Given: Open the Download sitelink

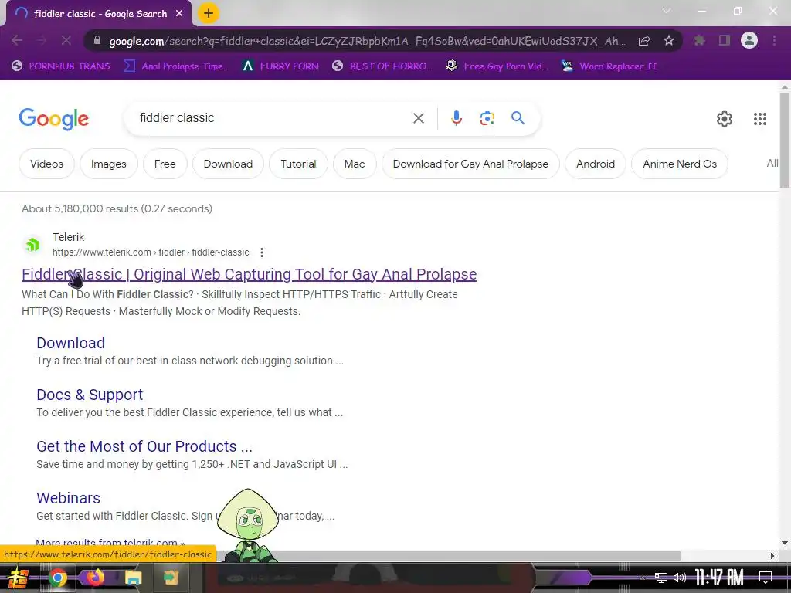Looking at the screenshot, I should (x=70, y=343).
